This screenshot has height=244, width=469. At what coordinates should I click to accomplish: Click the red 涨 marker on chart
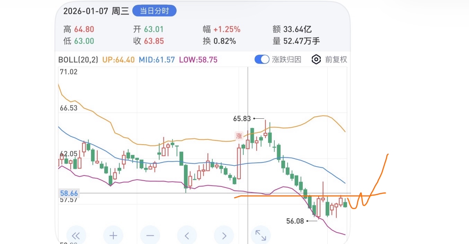pos(239,136)
